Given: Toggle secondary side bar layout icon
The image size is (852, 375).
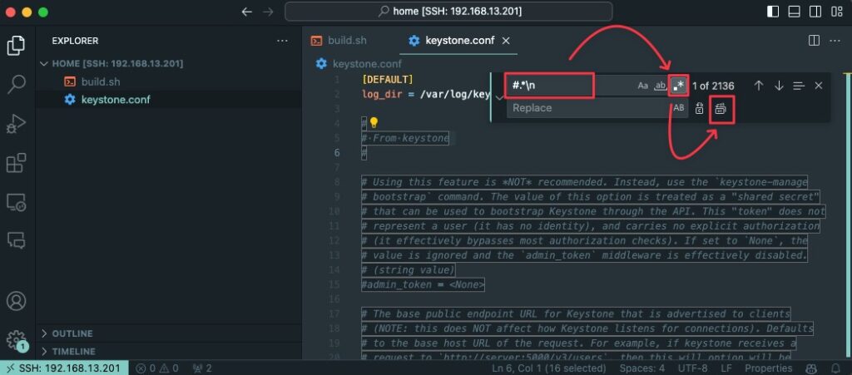Looking at the screenshot, I should tap(815, 12).
